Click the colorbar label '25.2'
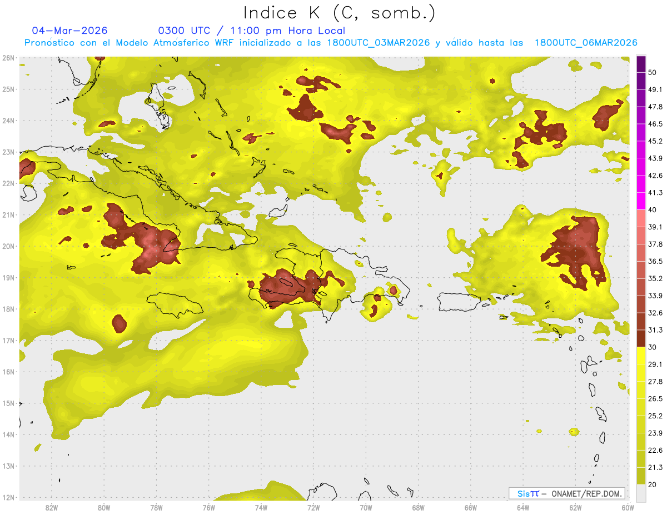 point(655,416)
